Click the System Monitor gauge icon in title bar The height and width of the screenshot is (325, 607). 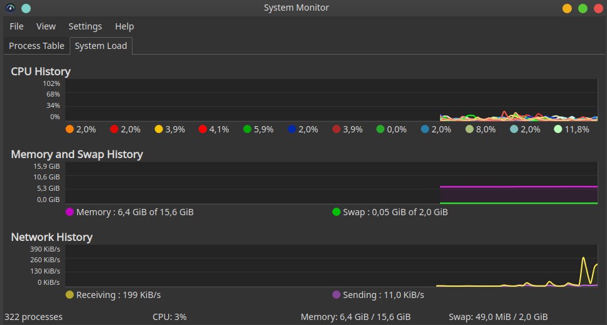click(10, 8)
